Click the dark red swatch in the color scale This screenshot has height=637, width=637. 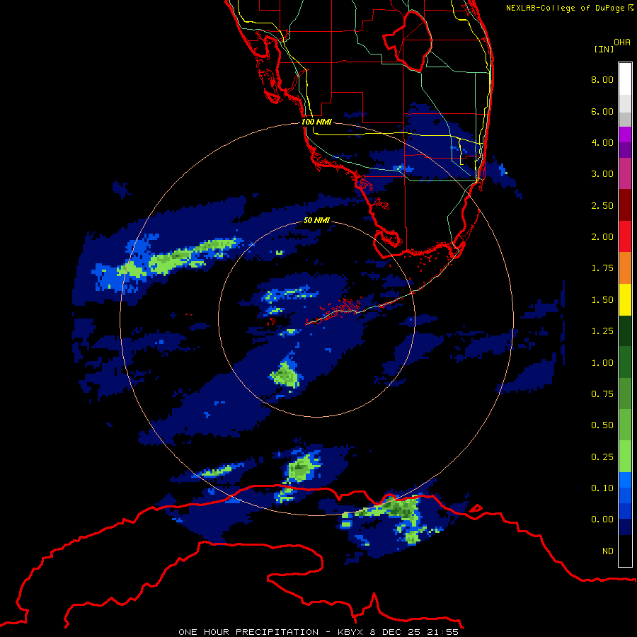[x=625, y=205]
